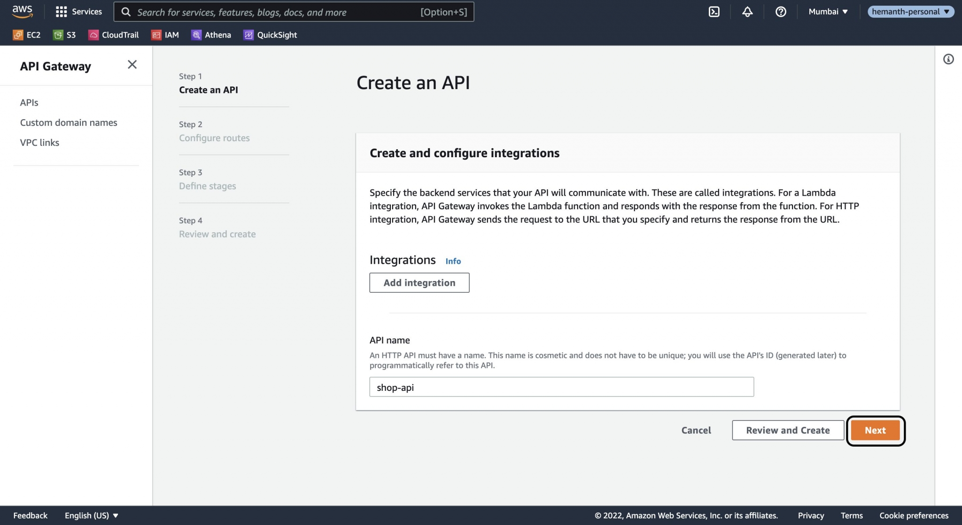Click the highlighted Next button
The height and width of the screenshot is (525, 962).
point(875,430)
